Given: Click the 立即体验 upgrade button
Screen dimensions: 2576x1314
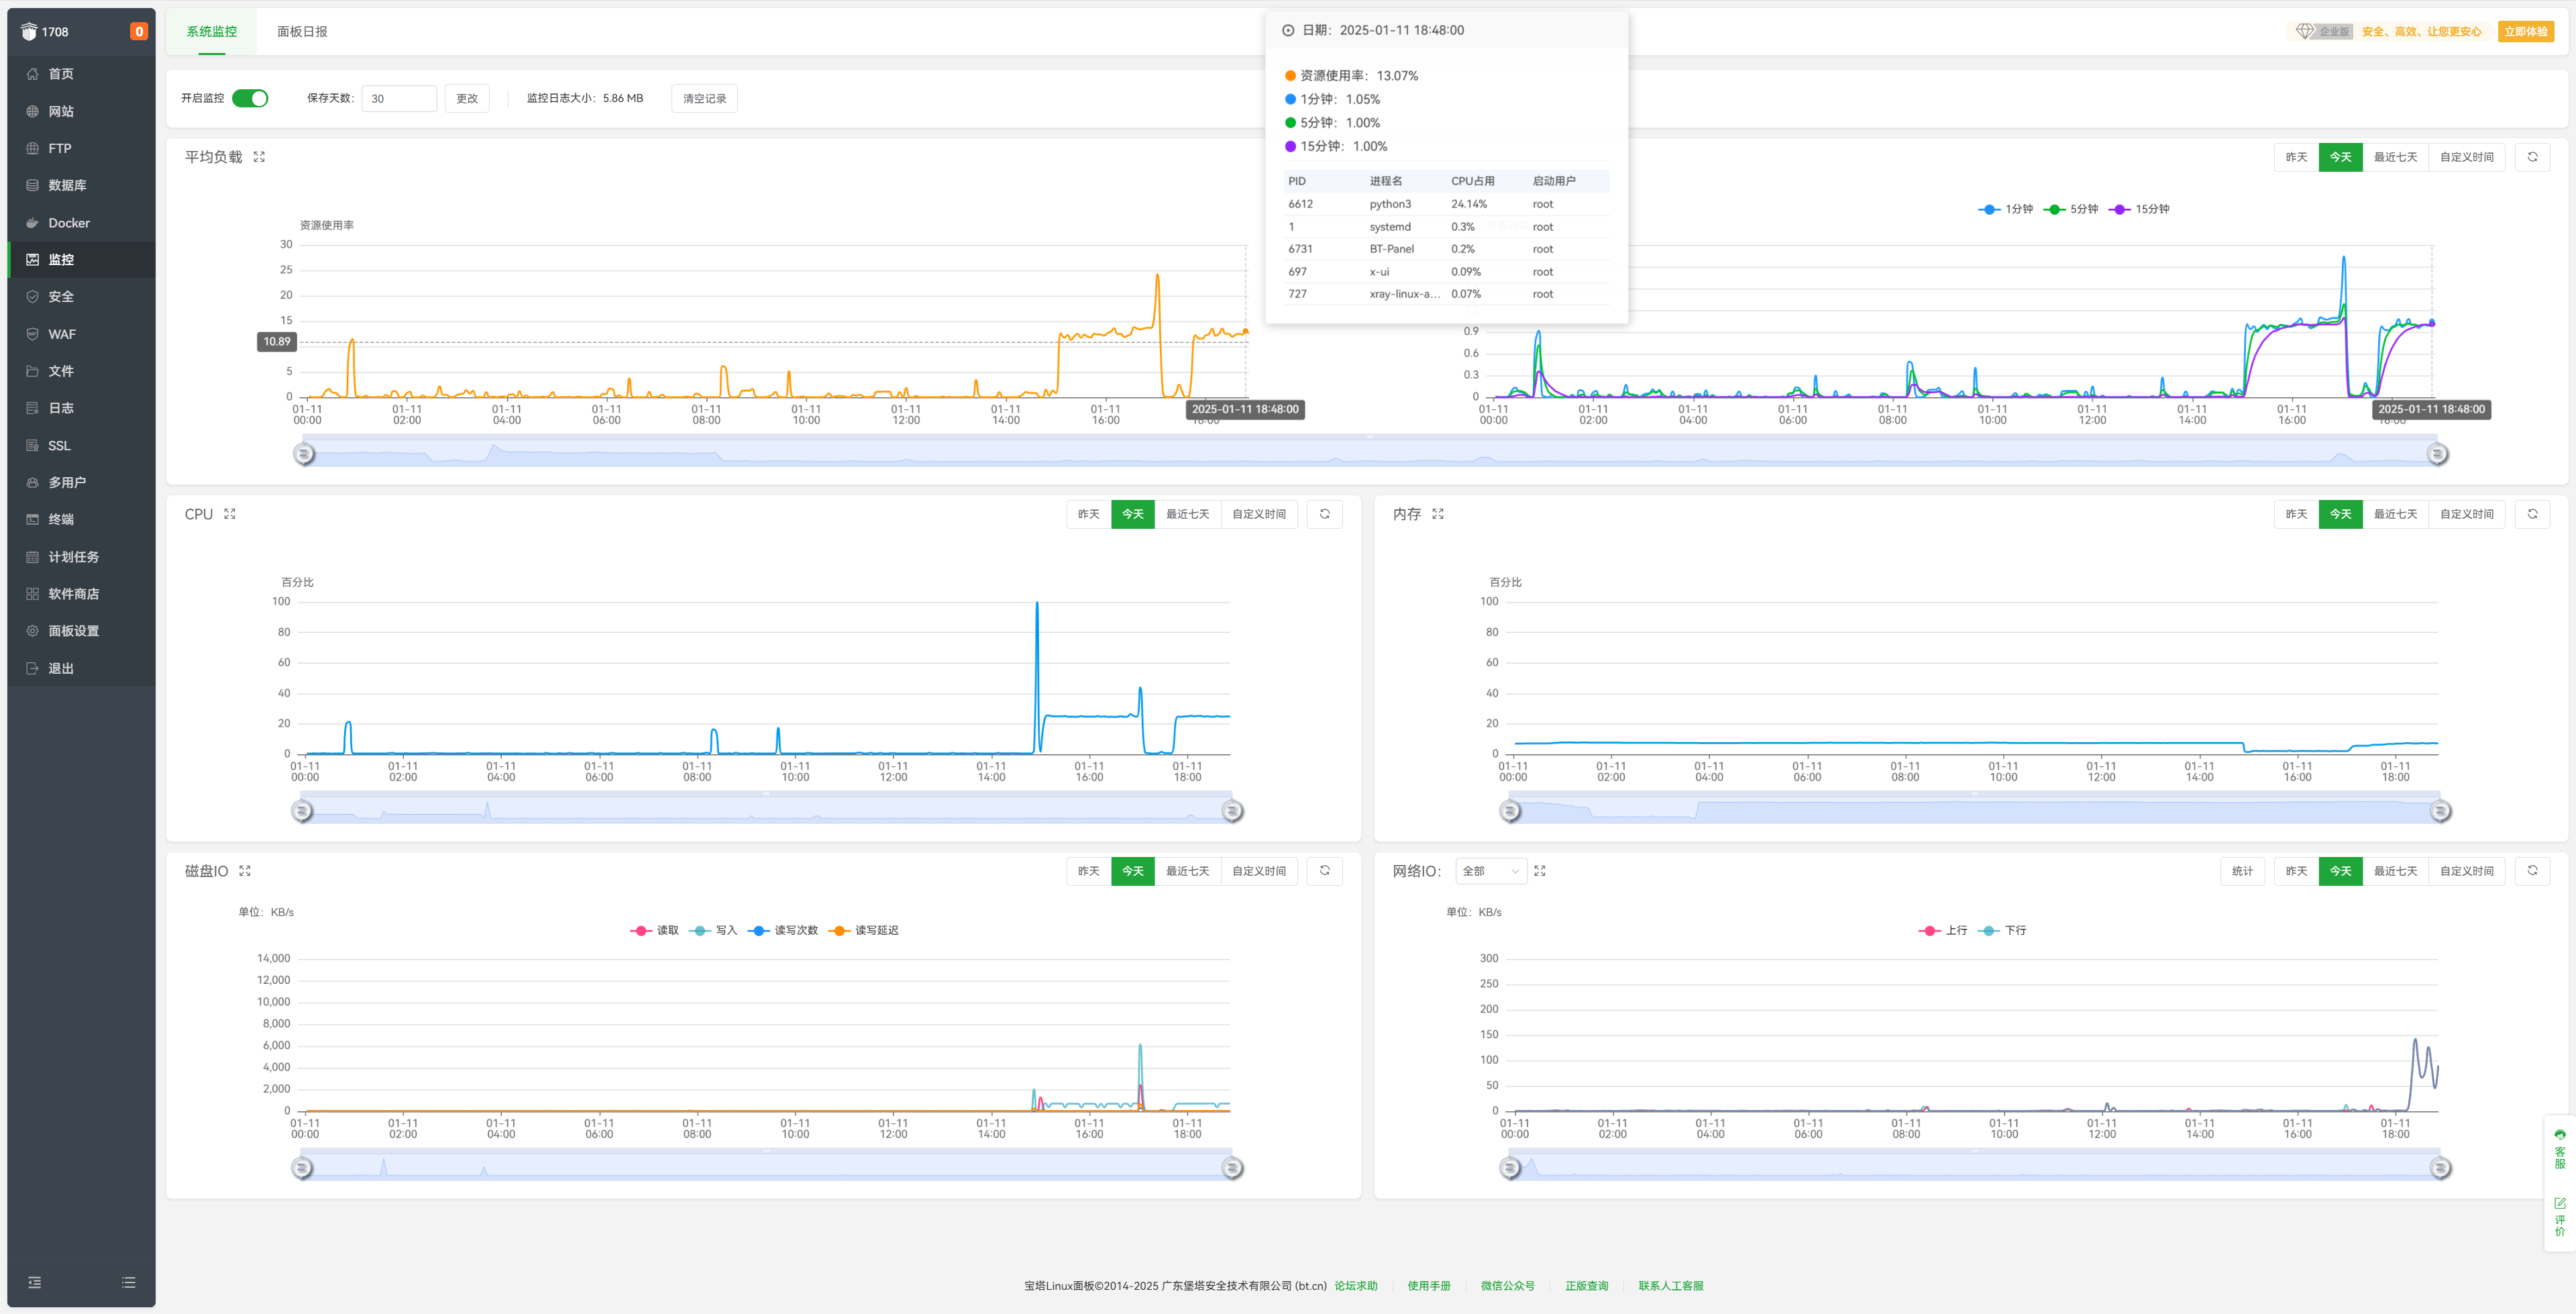Looking at the screenshot, I should (x=2526, y=31).
